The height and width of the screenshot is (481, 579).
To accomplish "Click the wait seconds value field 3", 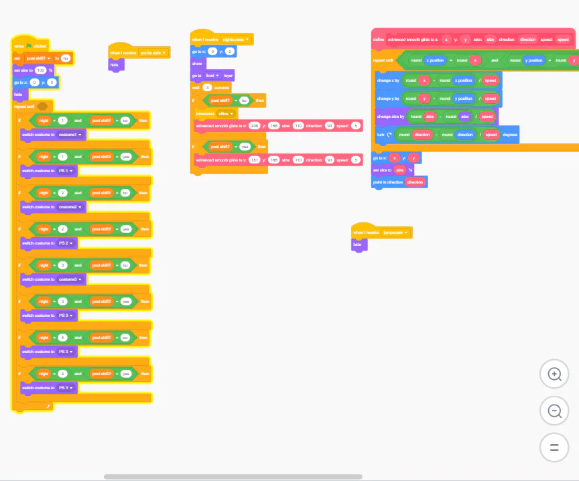I will [x=207, y=88].
